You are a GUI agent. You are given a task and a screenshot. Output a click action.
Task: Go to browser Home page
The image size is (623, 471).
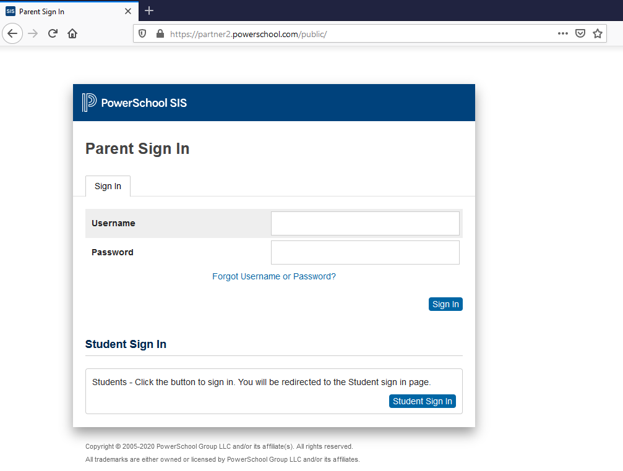(x=72, y=33)
